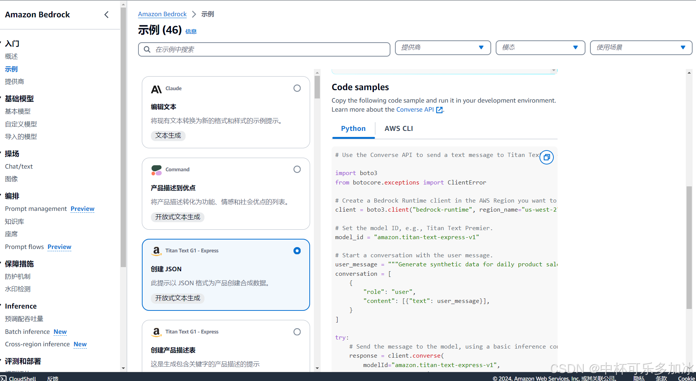Collapse the 操场 sidebar section
The width and height of the screenshot is (696, 381).
pos(1,154)
